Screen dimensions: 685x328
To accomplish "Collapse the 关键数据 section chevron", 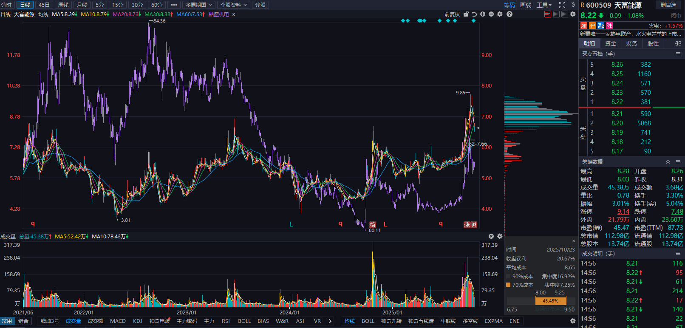I will 668,162.
